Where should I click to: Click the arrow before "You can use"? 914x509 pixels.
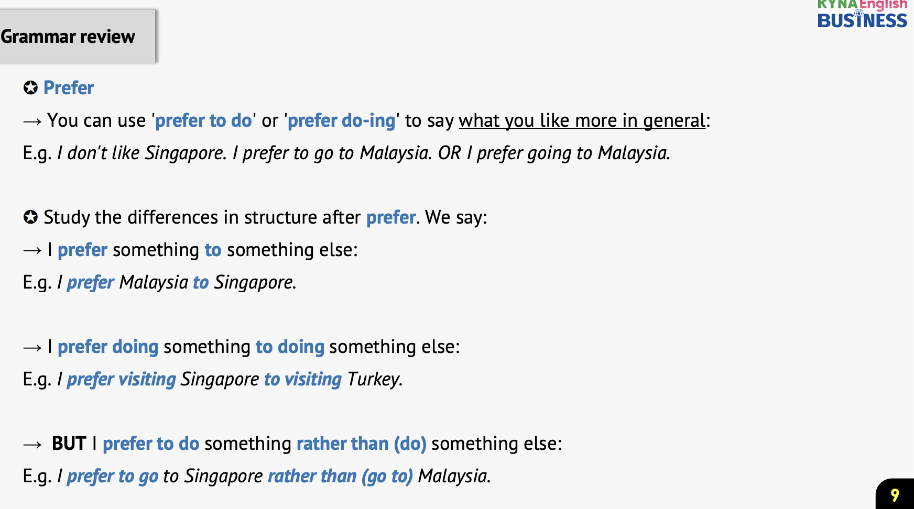32,121
